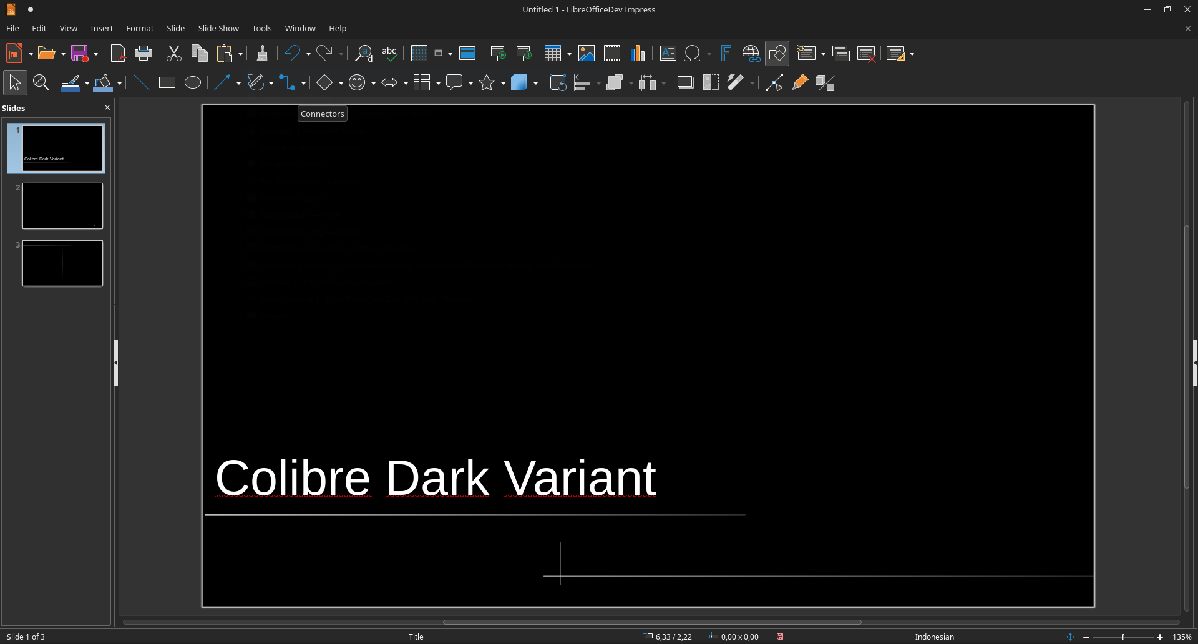The image size is (1198, 644).
Task: Run the spelling check
Action: 389,54
